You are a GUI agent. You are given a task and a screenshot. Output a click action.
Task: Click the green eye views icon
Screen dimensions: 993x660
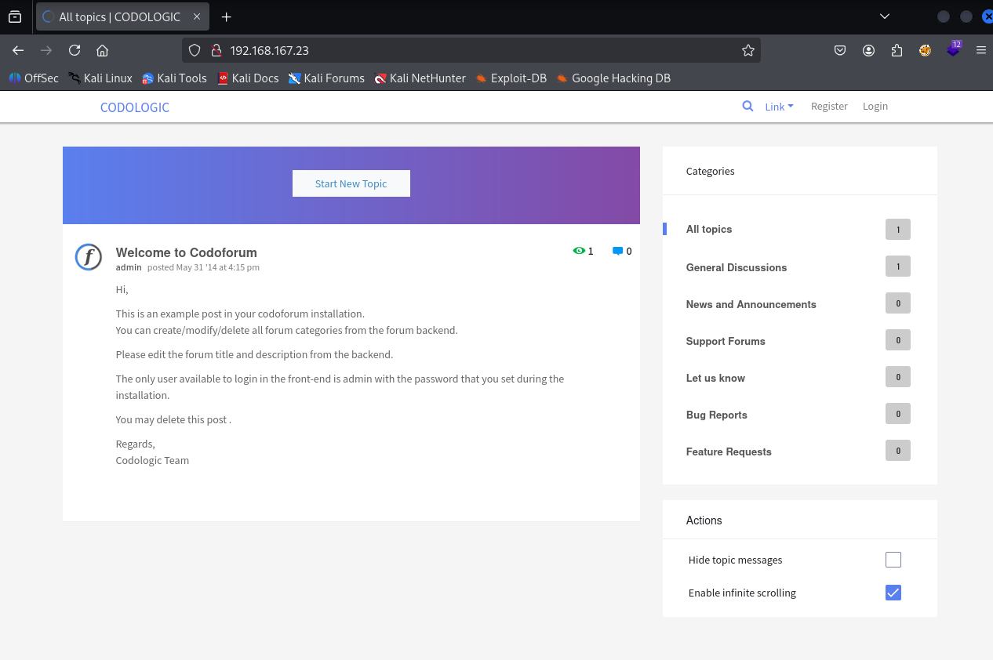579,251
